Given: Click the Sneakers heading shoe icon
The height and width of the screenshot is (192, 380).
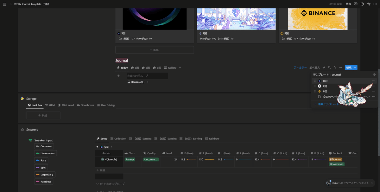Looking at the screenshot, I should (22, 130).
